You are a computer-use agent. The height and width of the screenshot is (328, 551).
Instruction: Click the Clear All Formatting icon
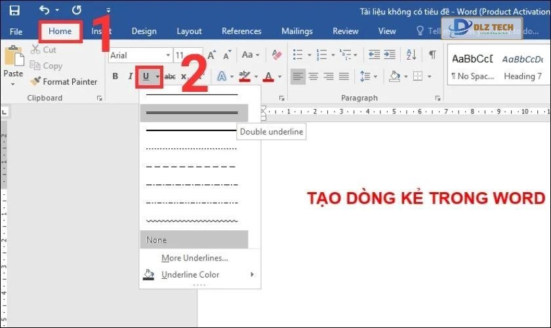[x=276, y=55]
